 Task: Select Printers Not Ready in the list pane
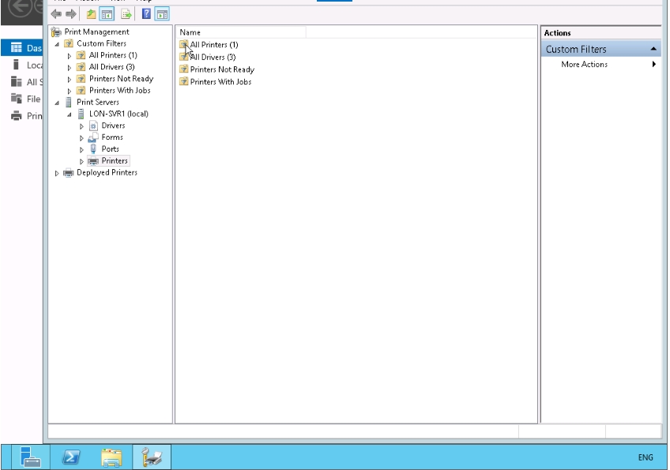point(221,70)
